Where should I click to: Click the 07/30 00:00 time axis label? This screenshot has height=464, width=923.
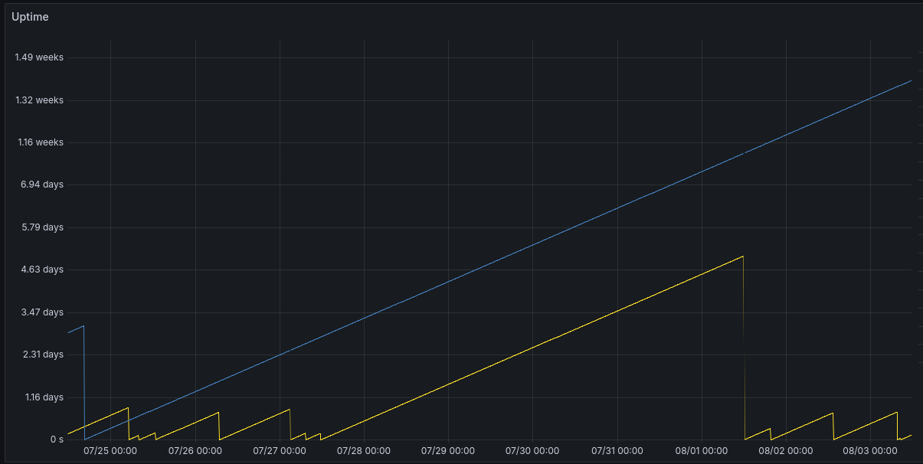tap(532, 451)
